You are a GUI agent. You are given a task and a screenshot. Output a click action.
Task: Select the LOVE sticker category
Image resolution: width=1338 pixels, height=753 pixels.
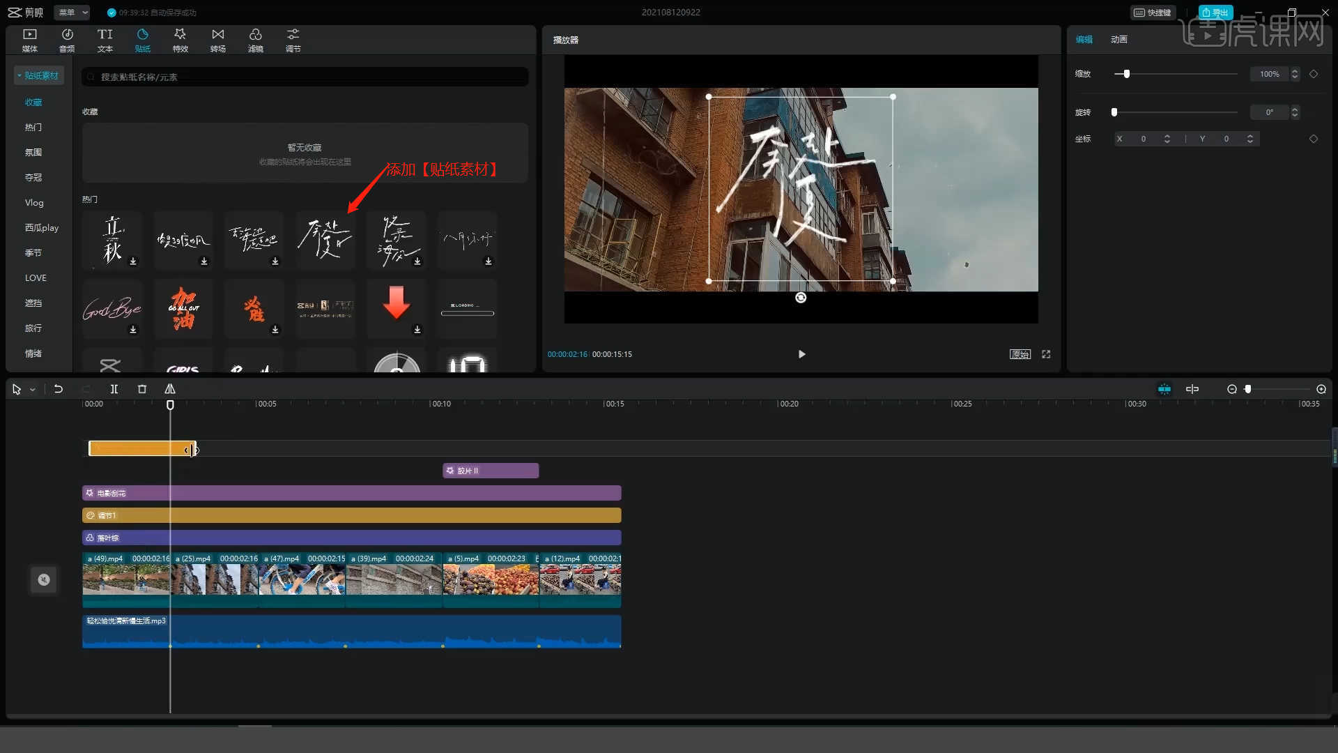tap(36, 278)
